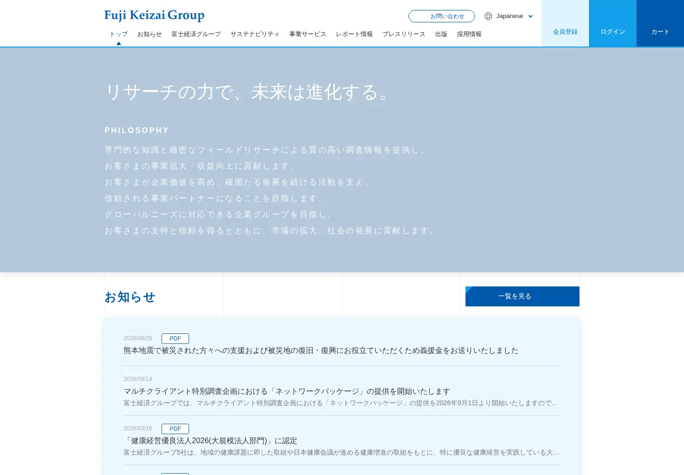Viewport: 684px width, 475px height.
Task: Click the date 2026/03/16
Action: coord(138,428)
